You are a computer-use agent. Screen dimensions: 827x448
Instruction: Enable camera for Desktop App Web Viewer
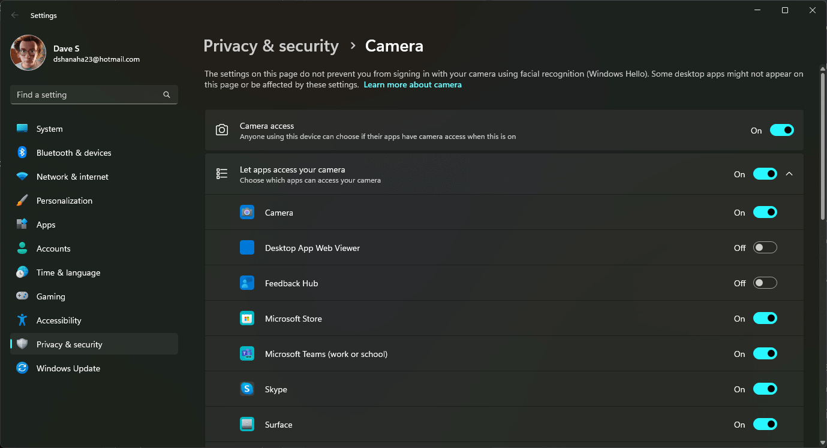pos(765,247)
